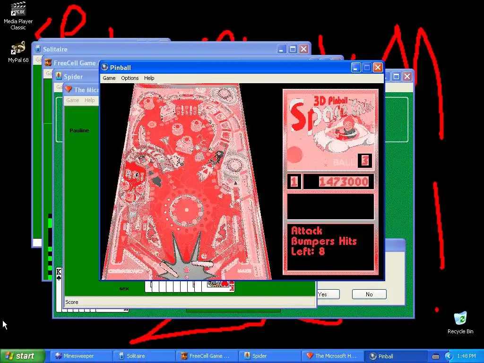
Task: Click the 1:48 PM clock
Action: 467,356
